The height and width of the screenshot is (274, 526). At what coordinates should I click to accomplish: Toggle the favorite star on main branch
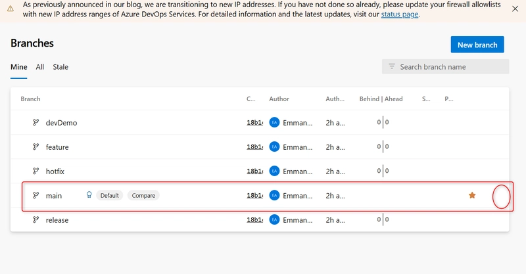tap(472, 195)
